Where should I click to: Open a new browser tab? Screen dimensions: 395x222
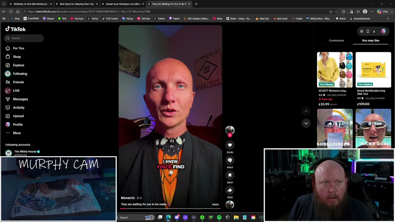[x=196, y=4]
